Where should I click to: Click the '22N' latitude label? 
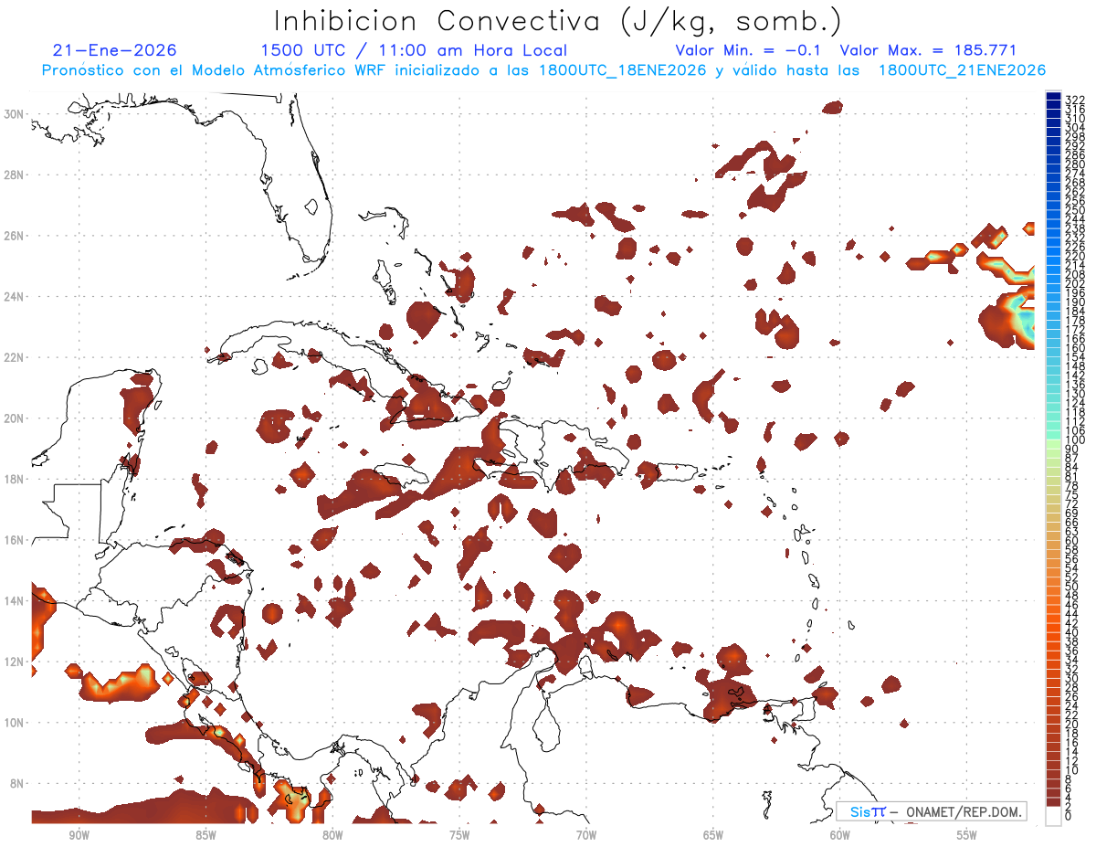[14, 357]
